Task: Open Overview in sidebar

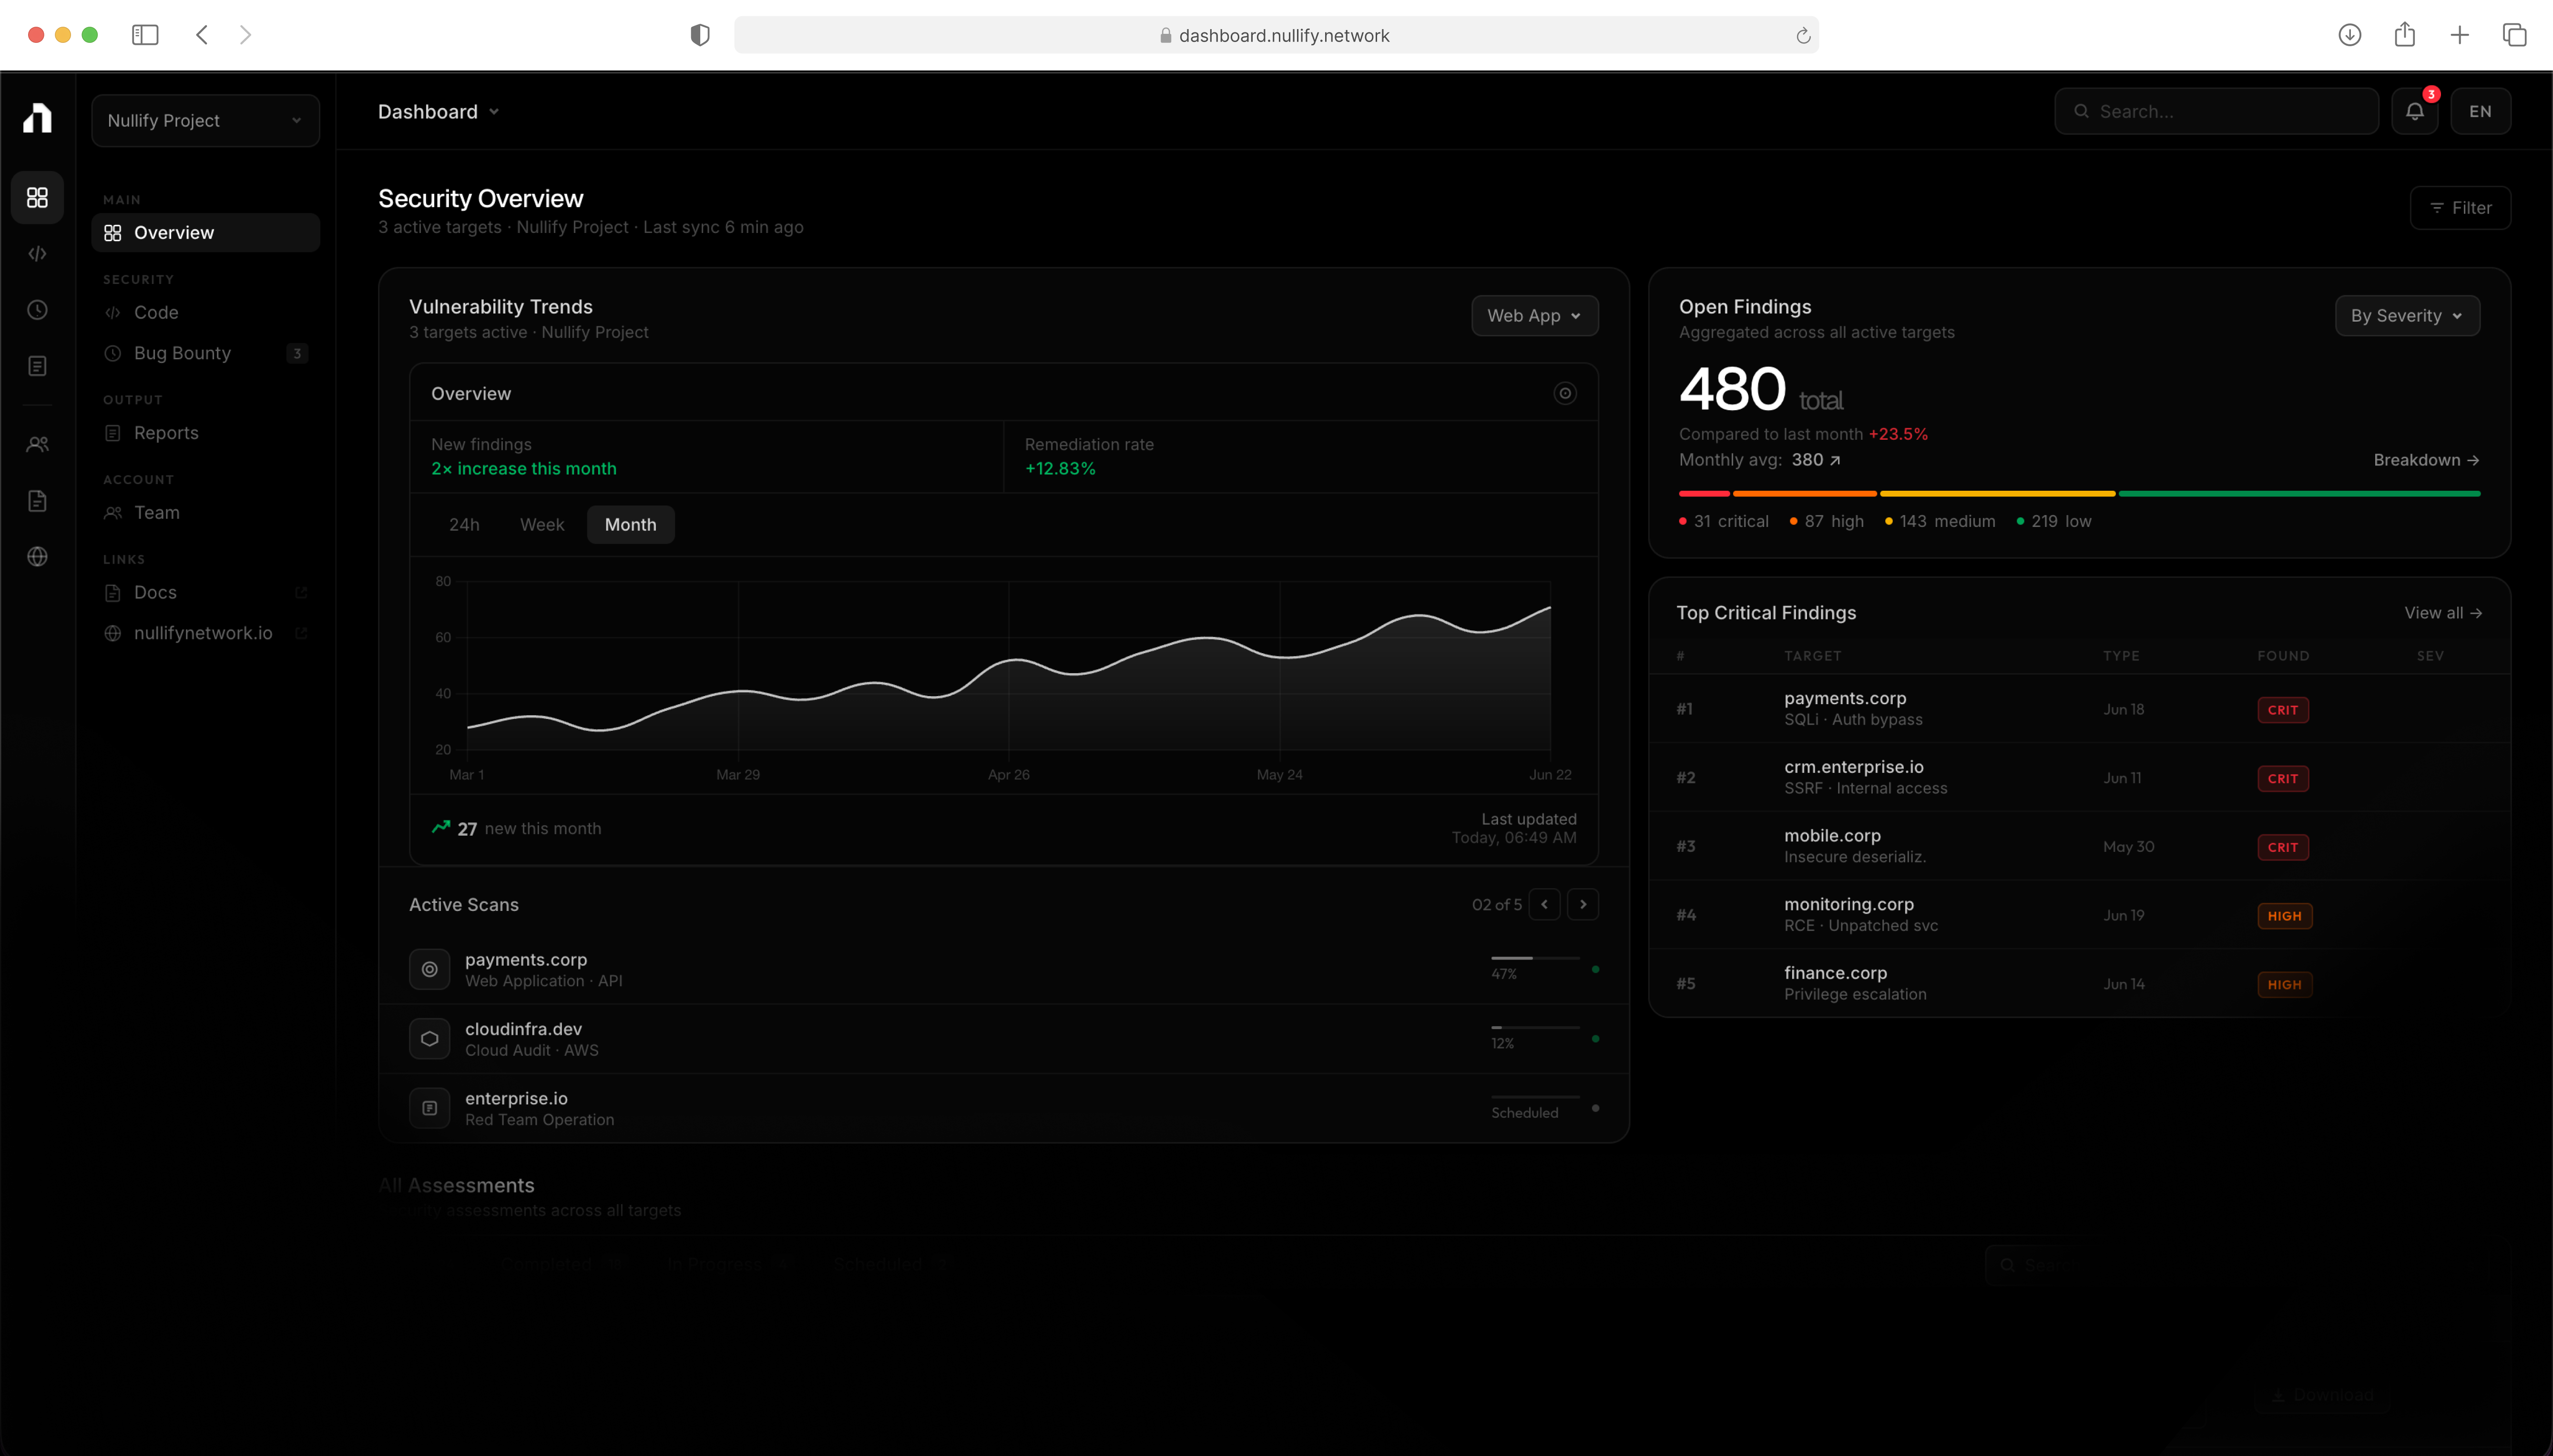Action: [205, 232]
